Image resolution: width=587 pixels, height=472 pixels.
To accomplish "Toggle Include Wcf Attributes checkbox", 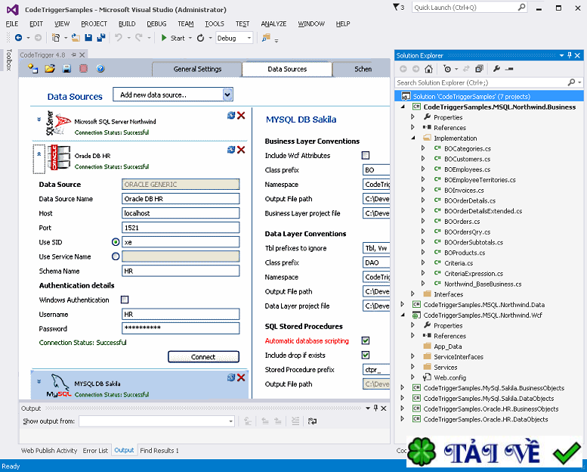I will point(366,156).
